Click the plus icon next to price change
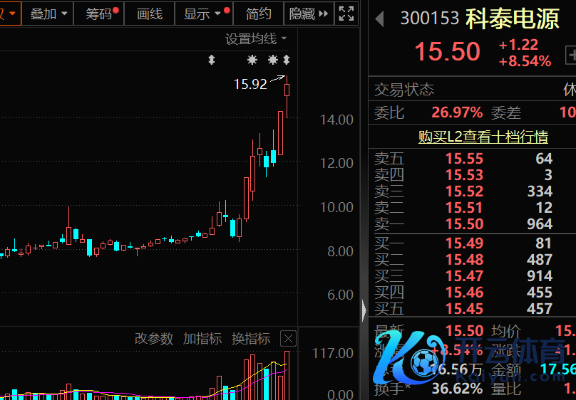The image size is (576, 400). pyautogui.click(x=570, y=53)
